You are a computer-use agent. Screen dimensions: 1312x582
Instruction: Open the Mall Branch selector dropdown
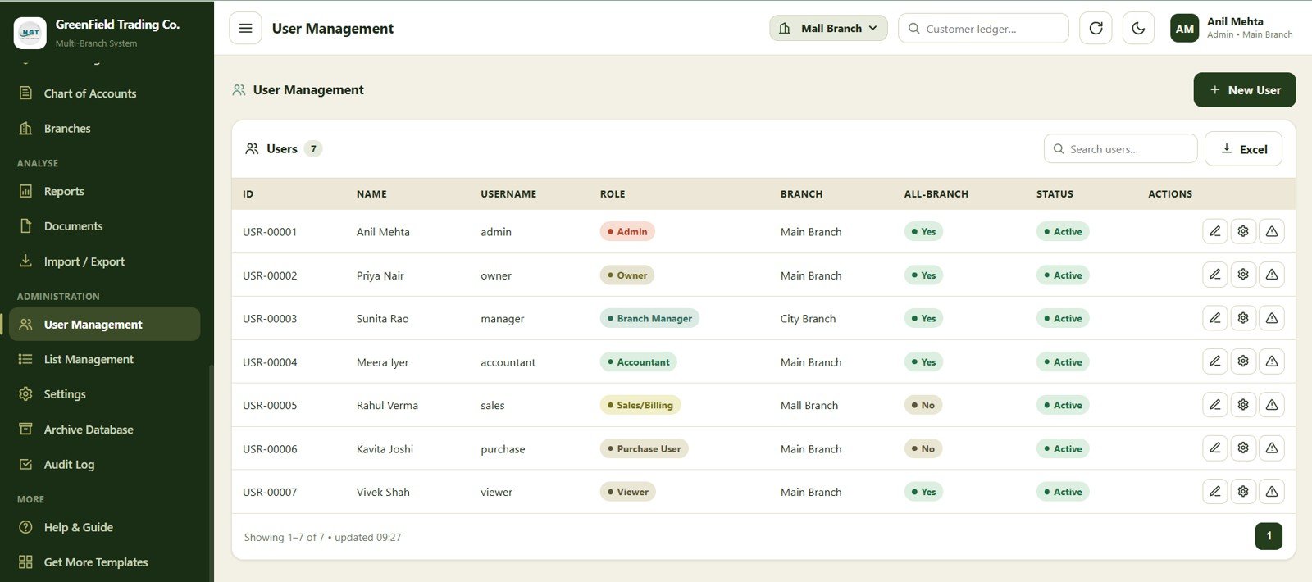click(828, 28)
